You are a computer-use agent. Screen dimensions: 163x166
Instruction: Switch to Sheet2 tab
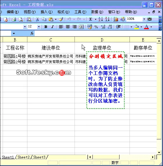click(24, 157)
